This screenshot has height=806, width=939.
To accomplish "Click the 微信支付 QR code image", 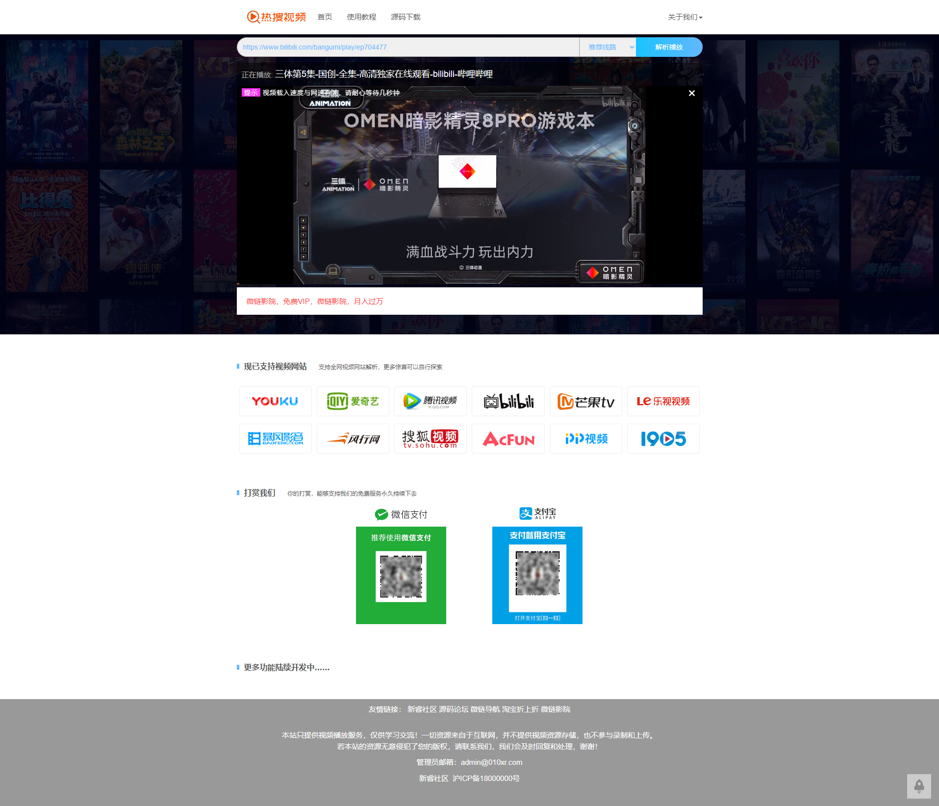I will pos(401,577).
